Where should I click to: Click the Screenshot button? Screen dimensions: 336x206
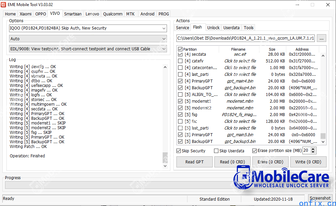point(320,198)
